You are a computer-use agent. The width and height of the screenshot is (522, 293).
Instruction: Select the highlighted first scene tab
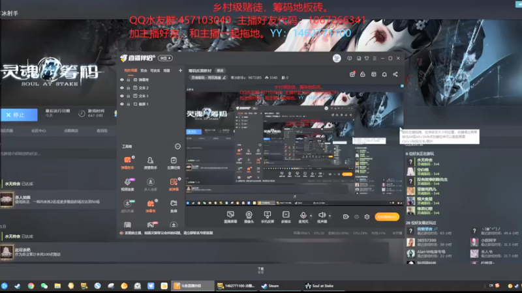(130, 70)
